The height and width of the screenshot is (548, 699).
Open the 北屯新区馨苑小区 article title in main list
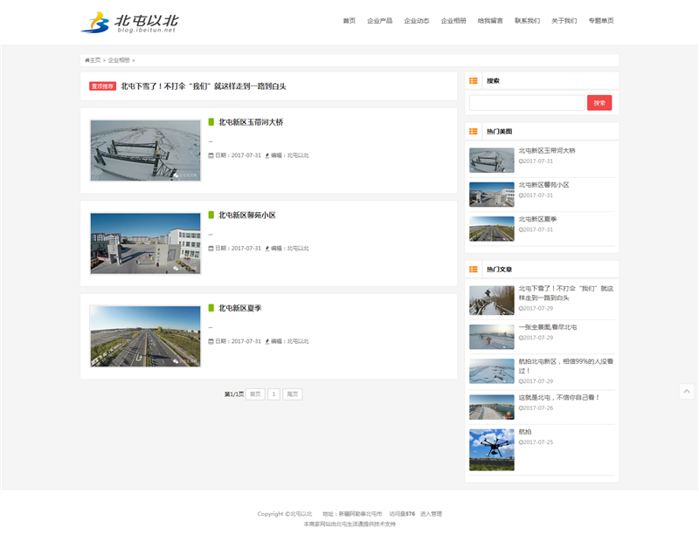coord(246,215)
